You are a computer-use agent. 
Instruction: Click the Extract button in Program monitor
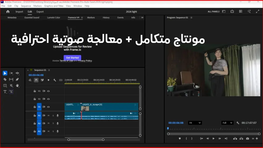point(241,139)
